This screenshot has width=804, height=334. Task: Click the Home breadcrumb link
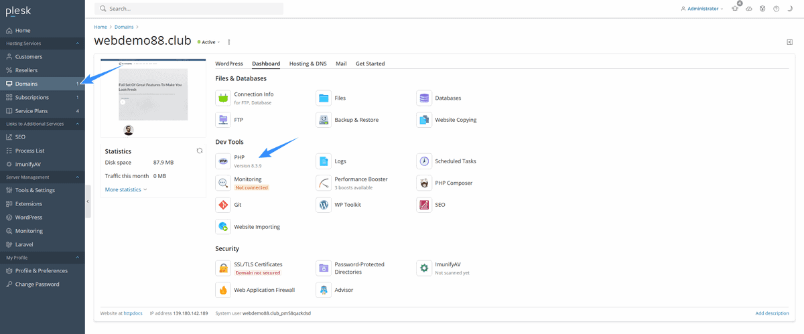100,27
